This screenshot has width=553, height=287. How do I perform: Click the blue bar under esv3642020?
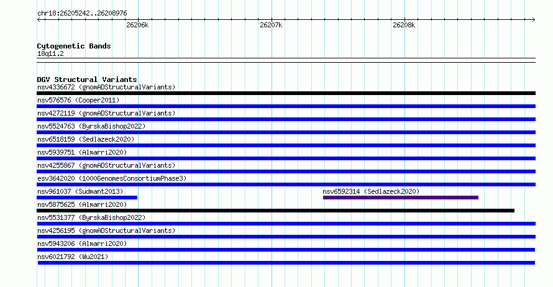pos(286,184)
